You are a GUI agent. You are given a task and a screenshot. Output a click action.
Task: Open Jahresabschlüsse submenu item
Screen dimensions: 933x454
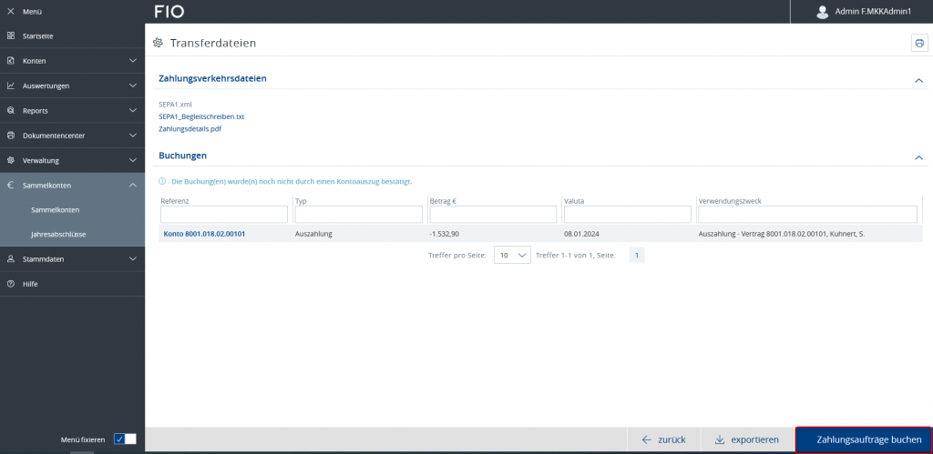(x=58, y=234)
